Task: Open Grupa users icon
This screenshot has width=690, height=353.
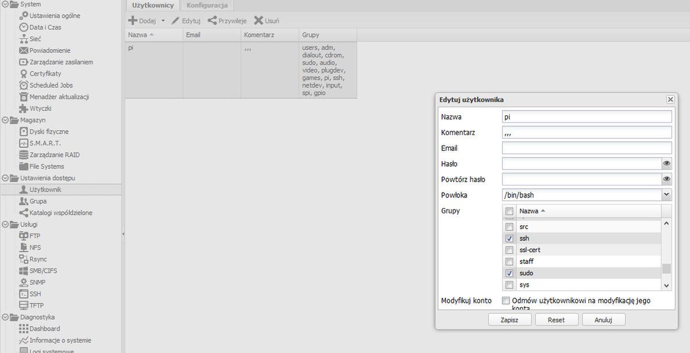Action: tap(23, 201)
